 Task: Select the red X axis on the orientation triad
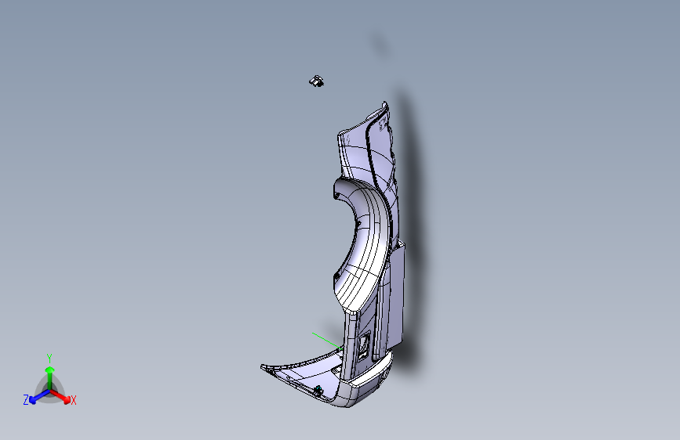tap(63, 397)
